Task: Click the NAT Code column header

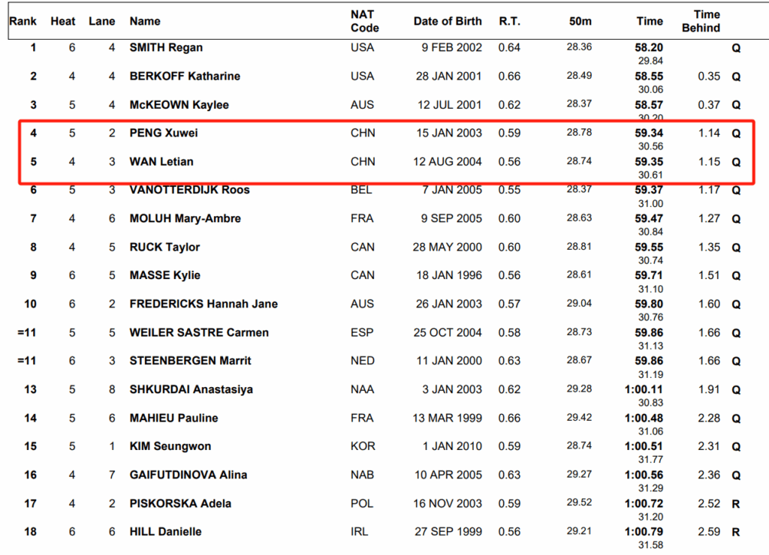Action: (364, 21)
